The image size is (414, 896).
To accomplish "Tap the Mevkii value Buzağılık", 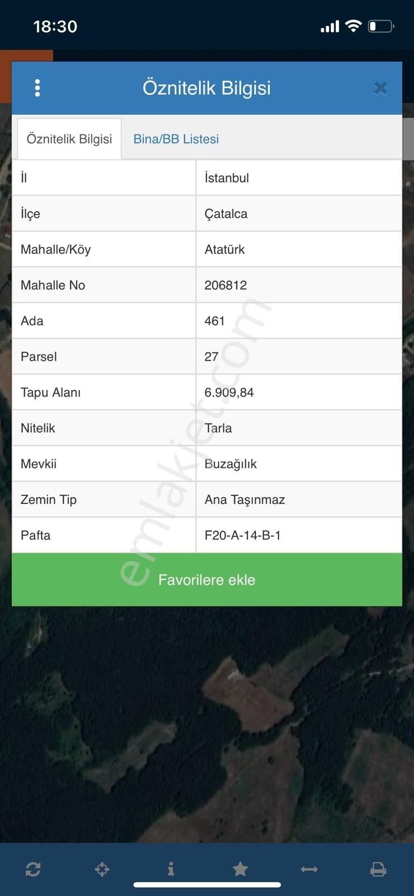I will pyautogui.click(x=230, y=464).
